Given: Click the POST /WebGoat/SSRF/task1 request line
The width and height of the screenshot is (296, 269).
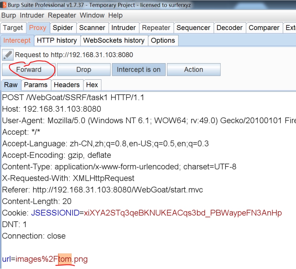Looking at the screenshot, I should point(73,98).
